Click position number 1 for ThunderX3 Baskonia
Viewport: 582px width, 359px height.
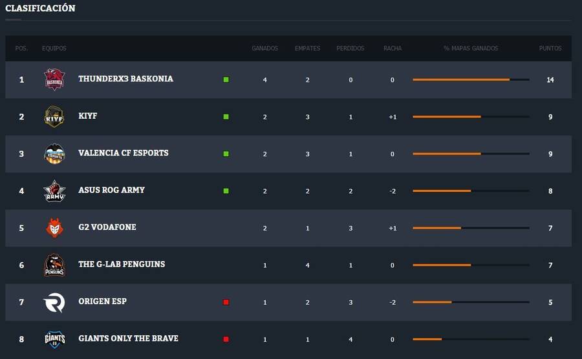21,79
